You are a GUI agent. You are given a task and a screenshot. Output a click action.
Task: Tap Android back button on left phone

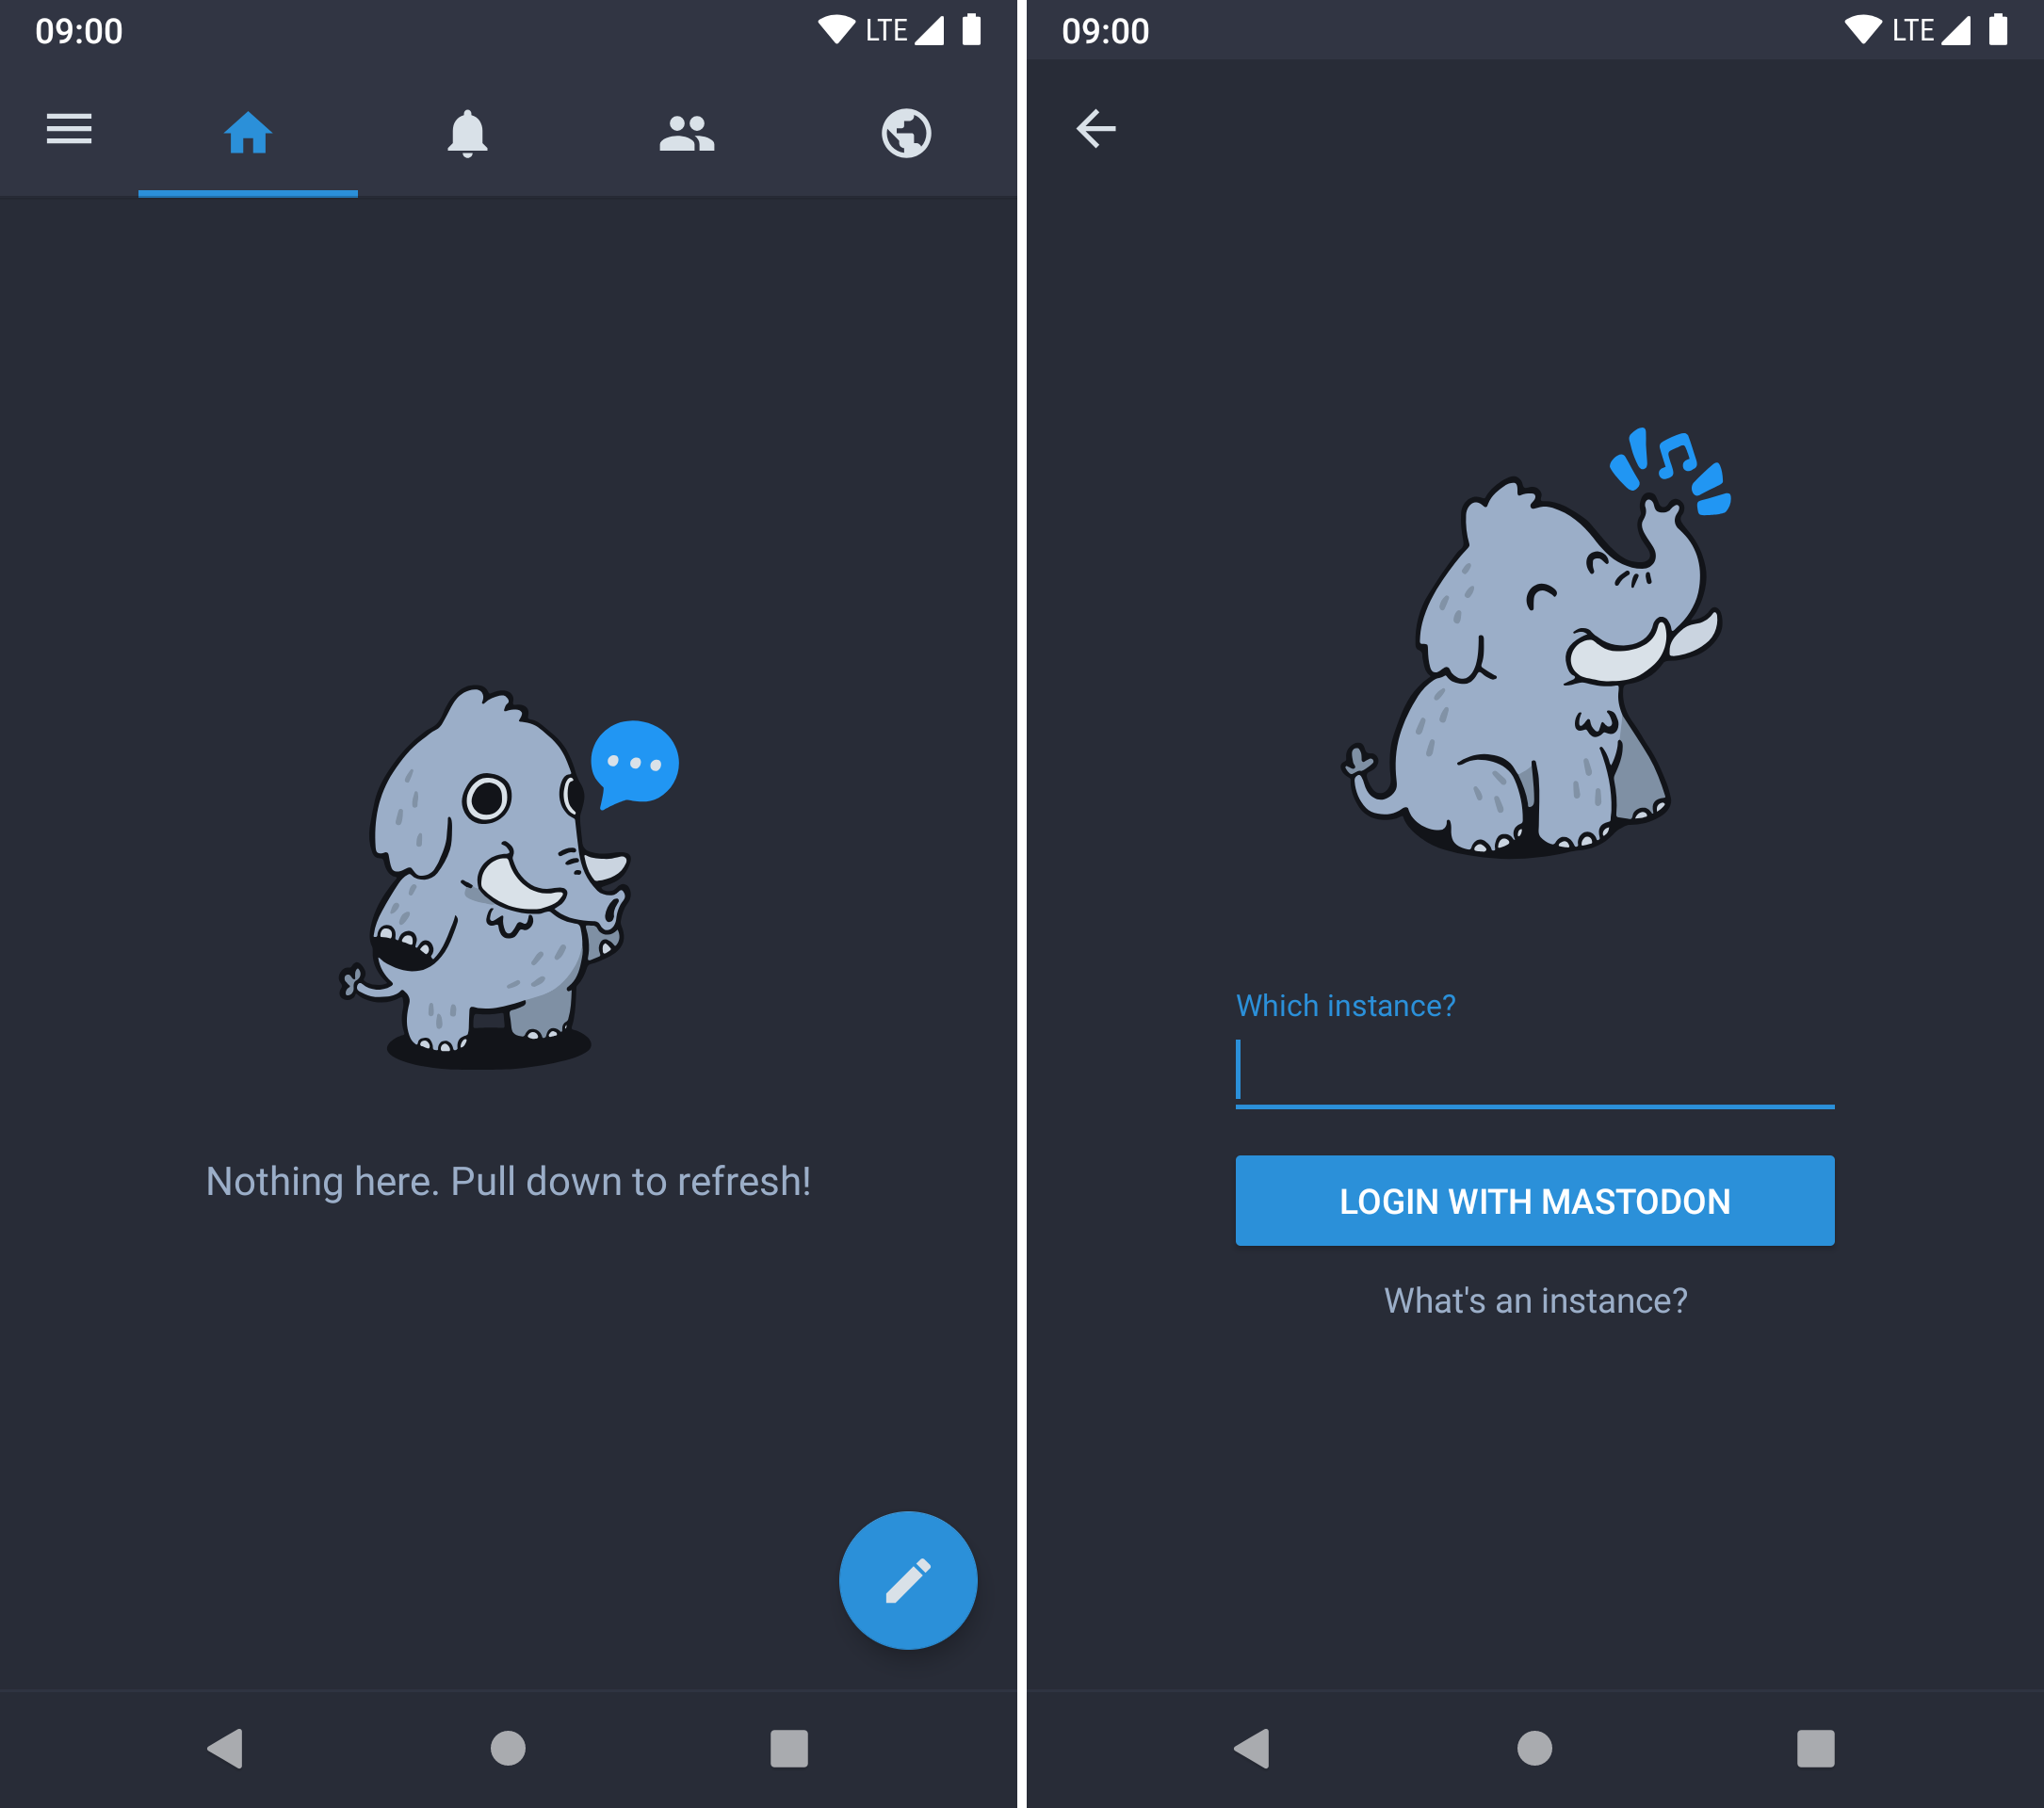click(225, 1748)
